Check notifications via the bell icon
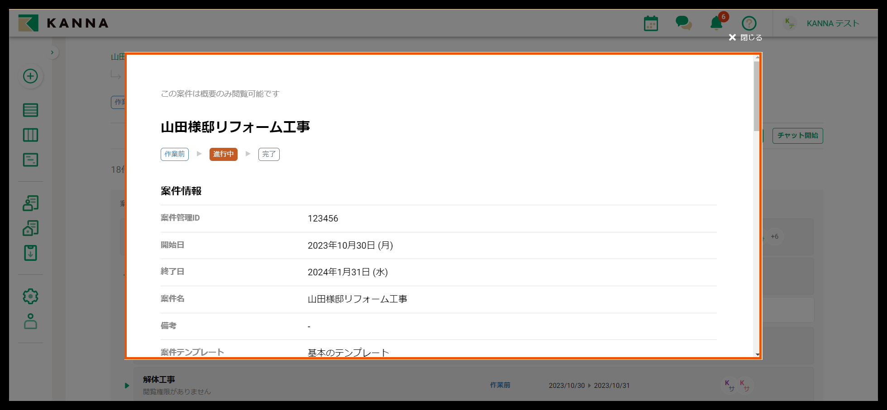 [x=716, y=24]
